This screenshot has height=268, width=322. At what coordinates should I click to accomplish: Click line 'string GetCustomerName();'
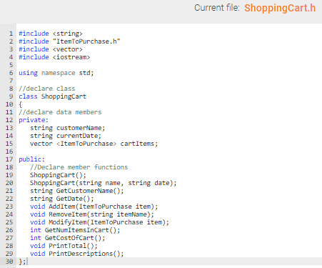(x=77, y=191)
